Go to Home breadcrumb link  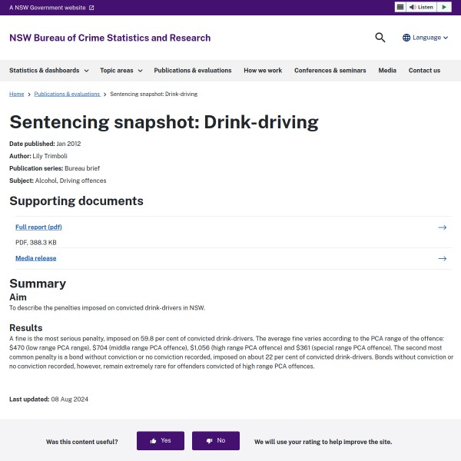pyautogui.click(x=16, y=94)
